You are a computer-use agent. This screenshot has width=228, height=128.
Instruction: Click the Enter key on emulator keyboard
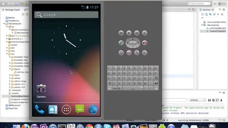[156, 83]
